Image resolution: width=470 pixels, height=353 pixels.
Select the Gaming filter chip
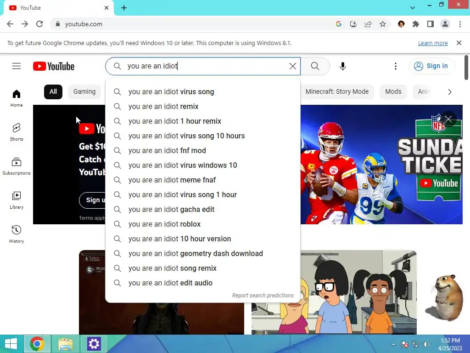(84, 92)
